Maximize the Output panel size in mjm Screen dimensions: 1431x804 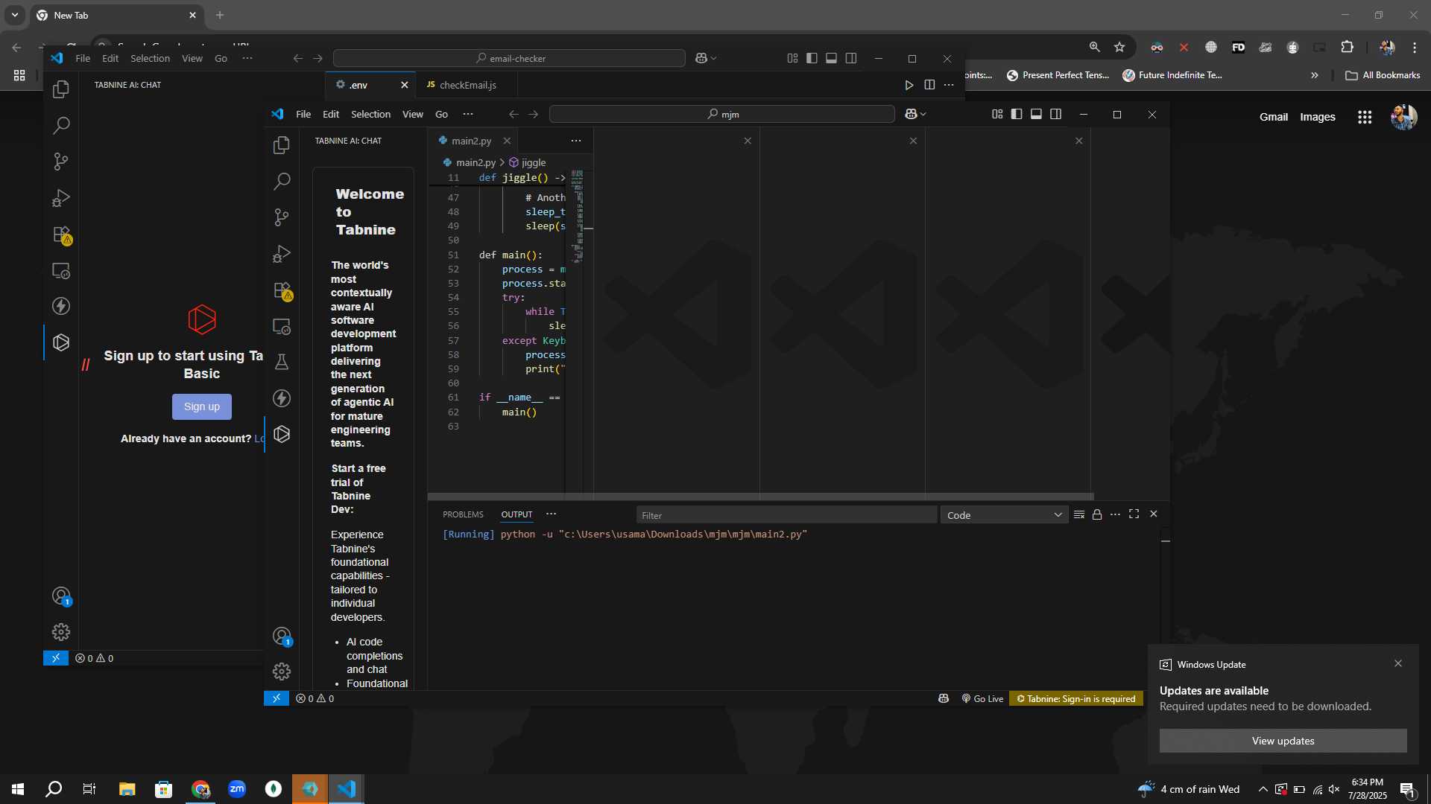[x=1134, y=514]
